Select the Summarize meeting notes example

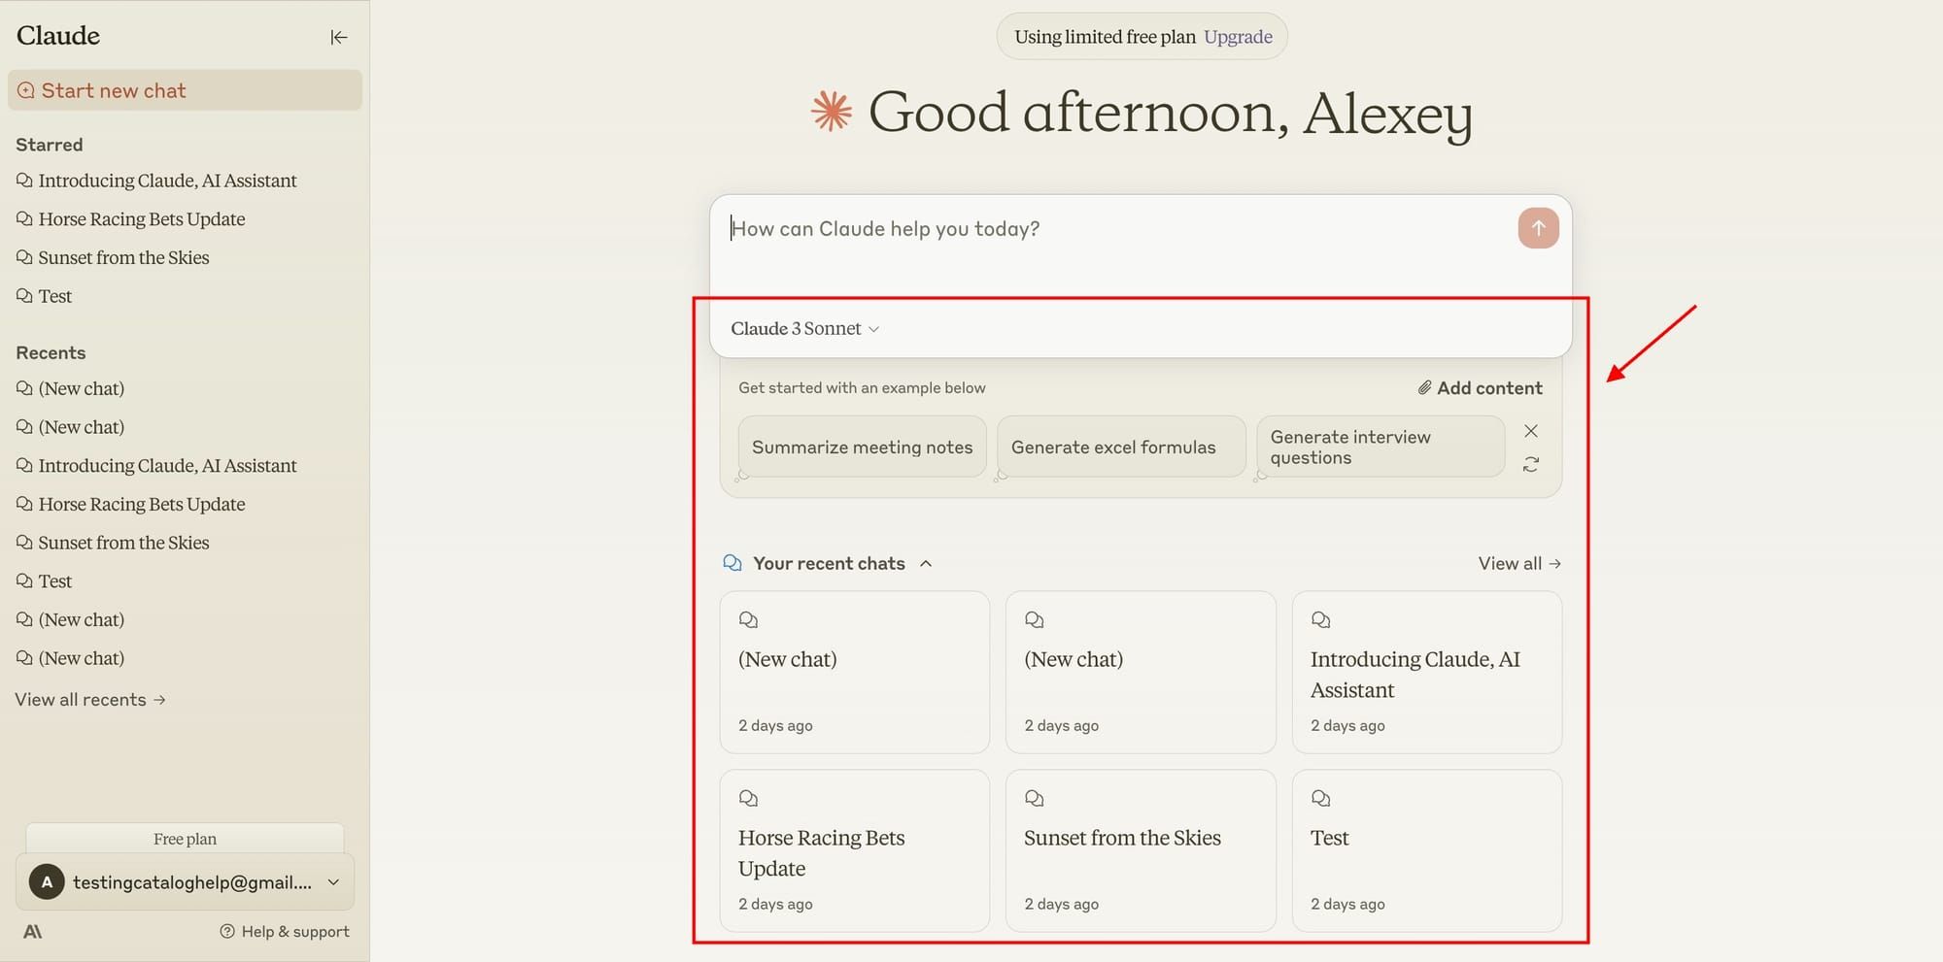point(861,447)
